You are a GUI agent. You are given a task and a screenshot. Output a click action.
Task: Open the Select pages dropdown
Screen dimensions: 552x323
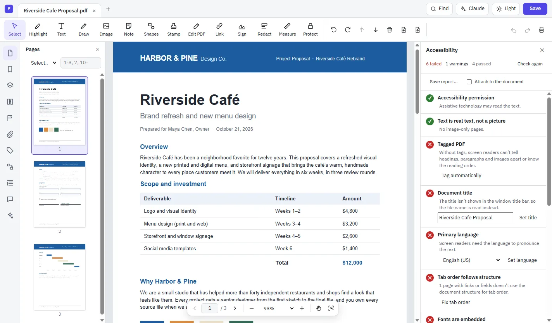(x=44, y=63)
